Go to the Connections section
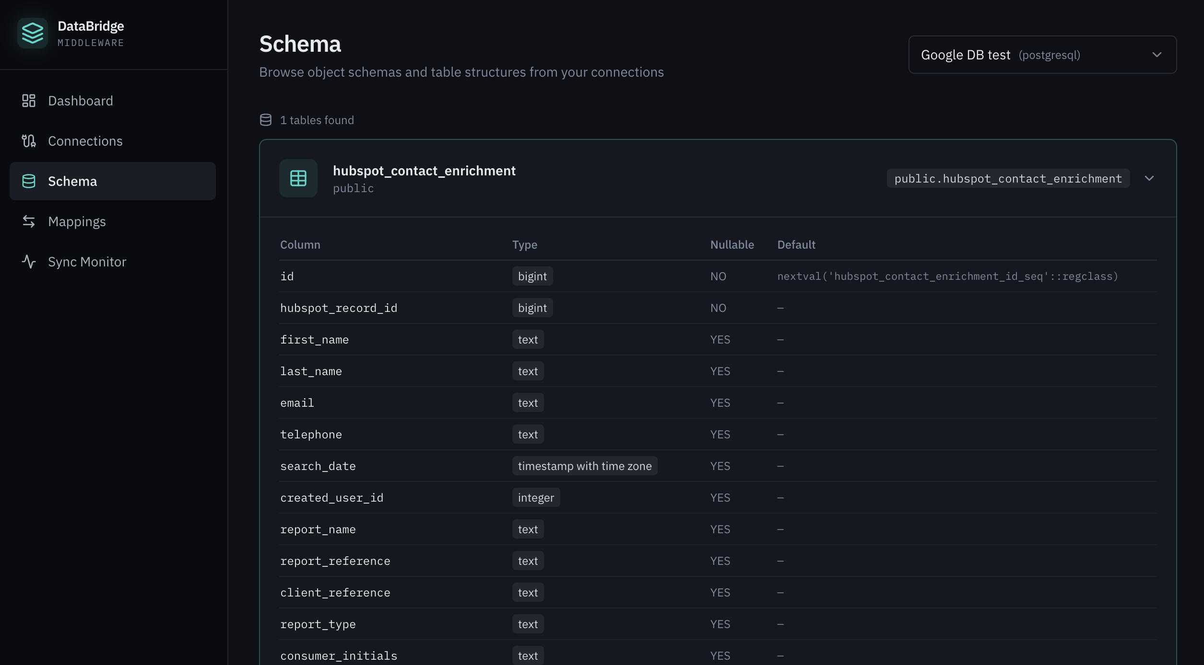Viewport: 1204px width, 665px height. pyautogui.click(x=85, y=141)
